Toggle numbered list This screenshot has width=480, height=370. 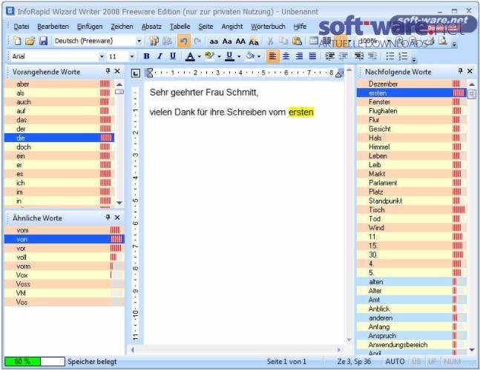[403, 56]
